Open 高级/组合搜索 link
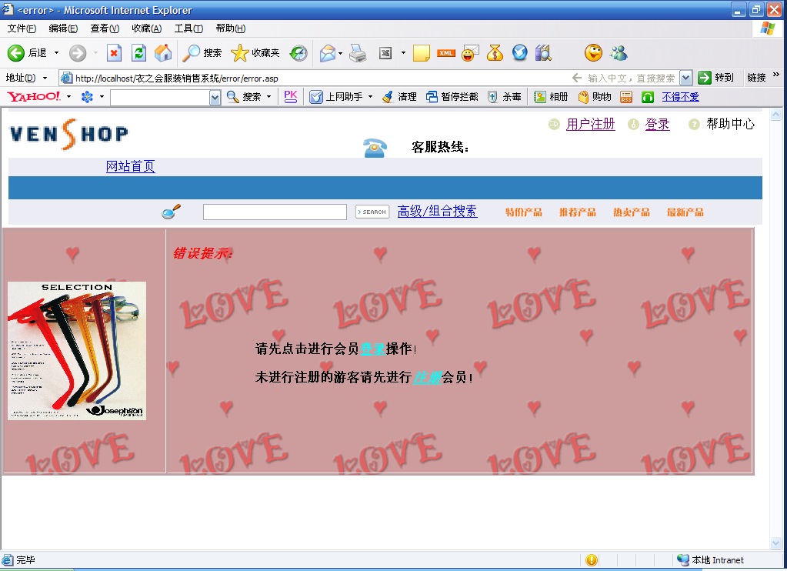The width and height of the screenshot is (787, 571). click(437, 212)
